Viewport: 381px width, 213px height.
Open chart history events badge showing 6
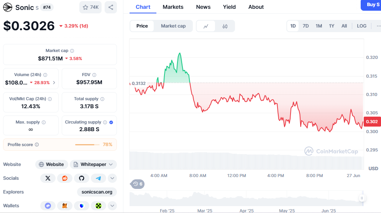138,184
